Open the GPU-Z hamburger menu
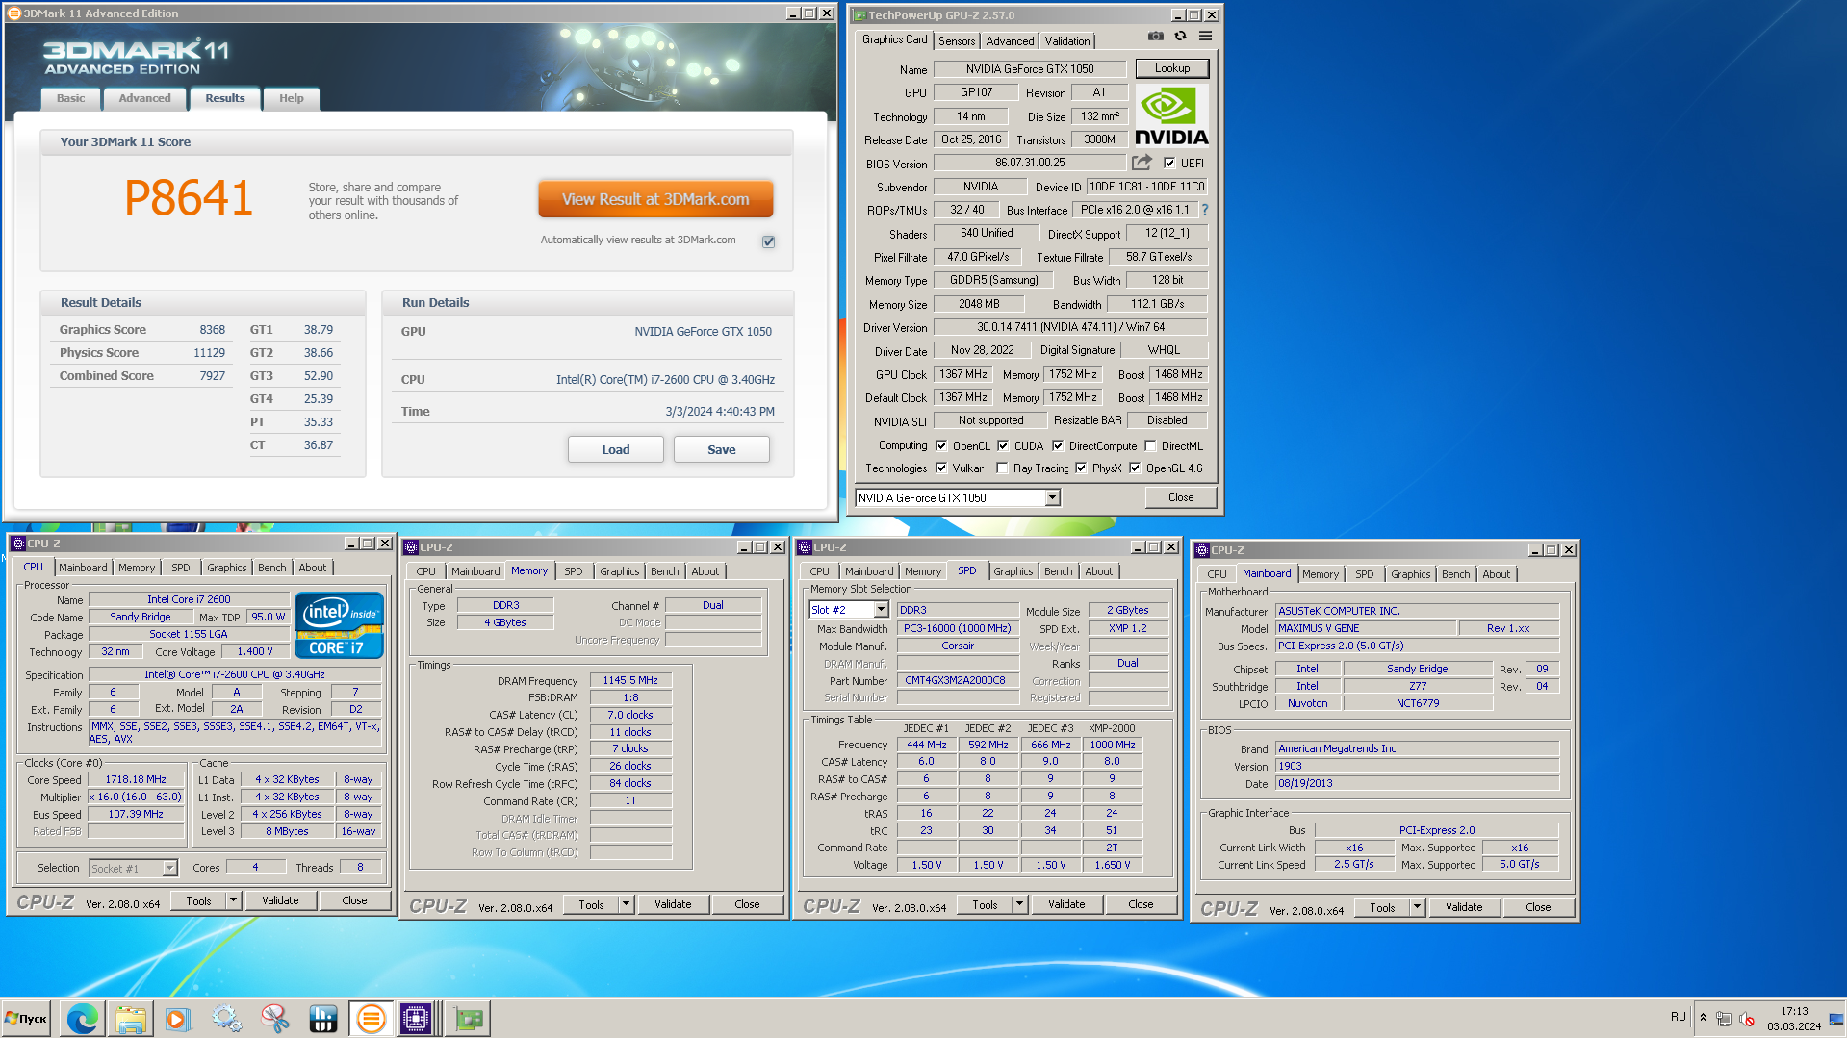This screenshot has width=1847, height=1038. (1205, 37)
